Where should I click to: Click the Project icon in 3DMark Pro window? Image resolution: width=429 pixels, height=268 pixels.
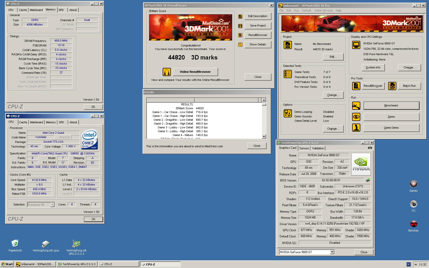(x=288, y=45)
